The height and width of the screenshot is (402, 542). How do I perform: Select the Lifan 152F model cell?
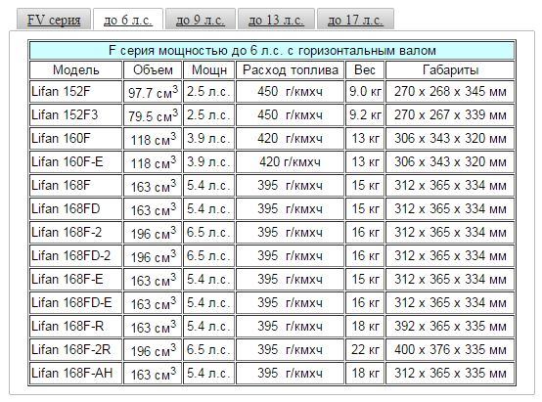click(x=75, y=92)
